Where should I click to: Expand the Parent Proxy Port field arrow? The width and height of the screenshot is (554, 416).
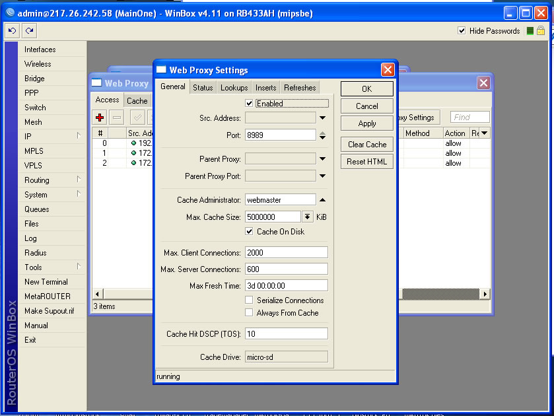pyautogui.click(x=323, y=176)
